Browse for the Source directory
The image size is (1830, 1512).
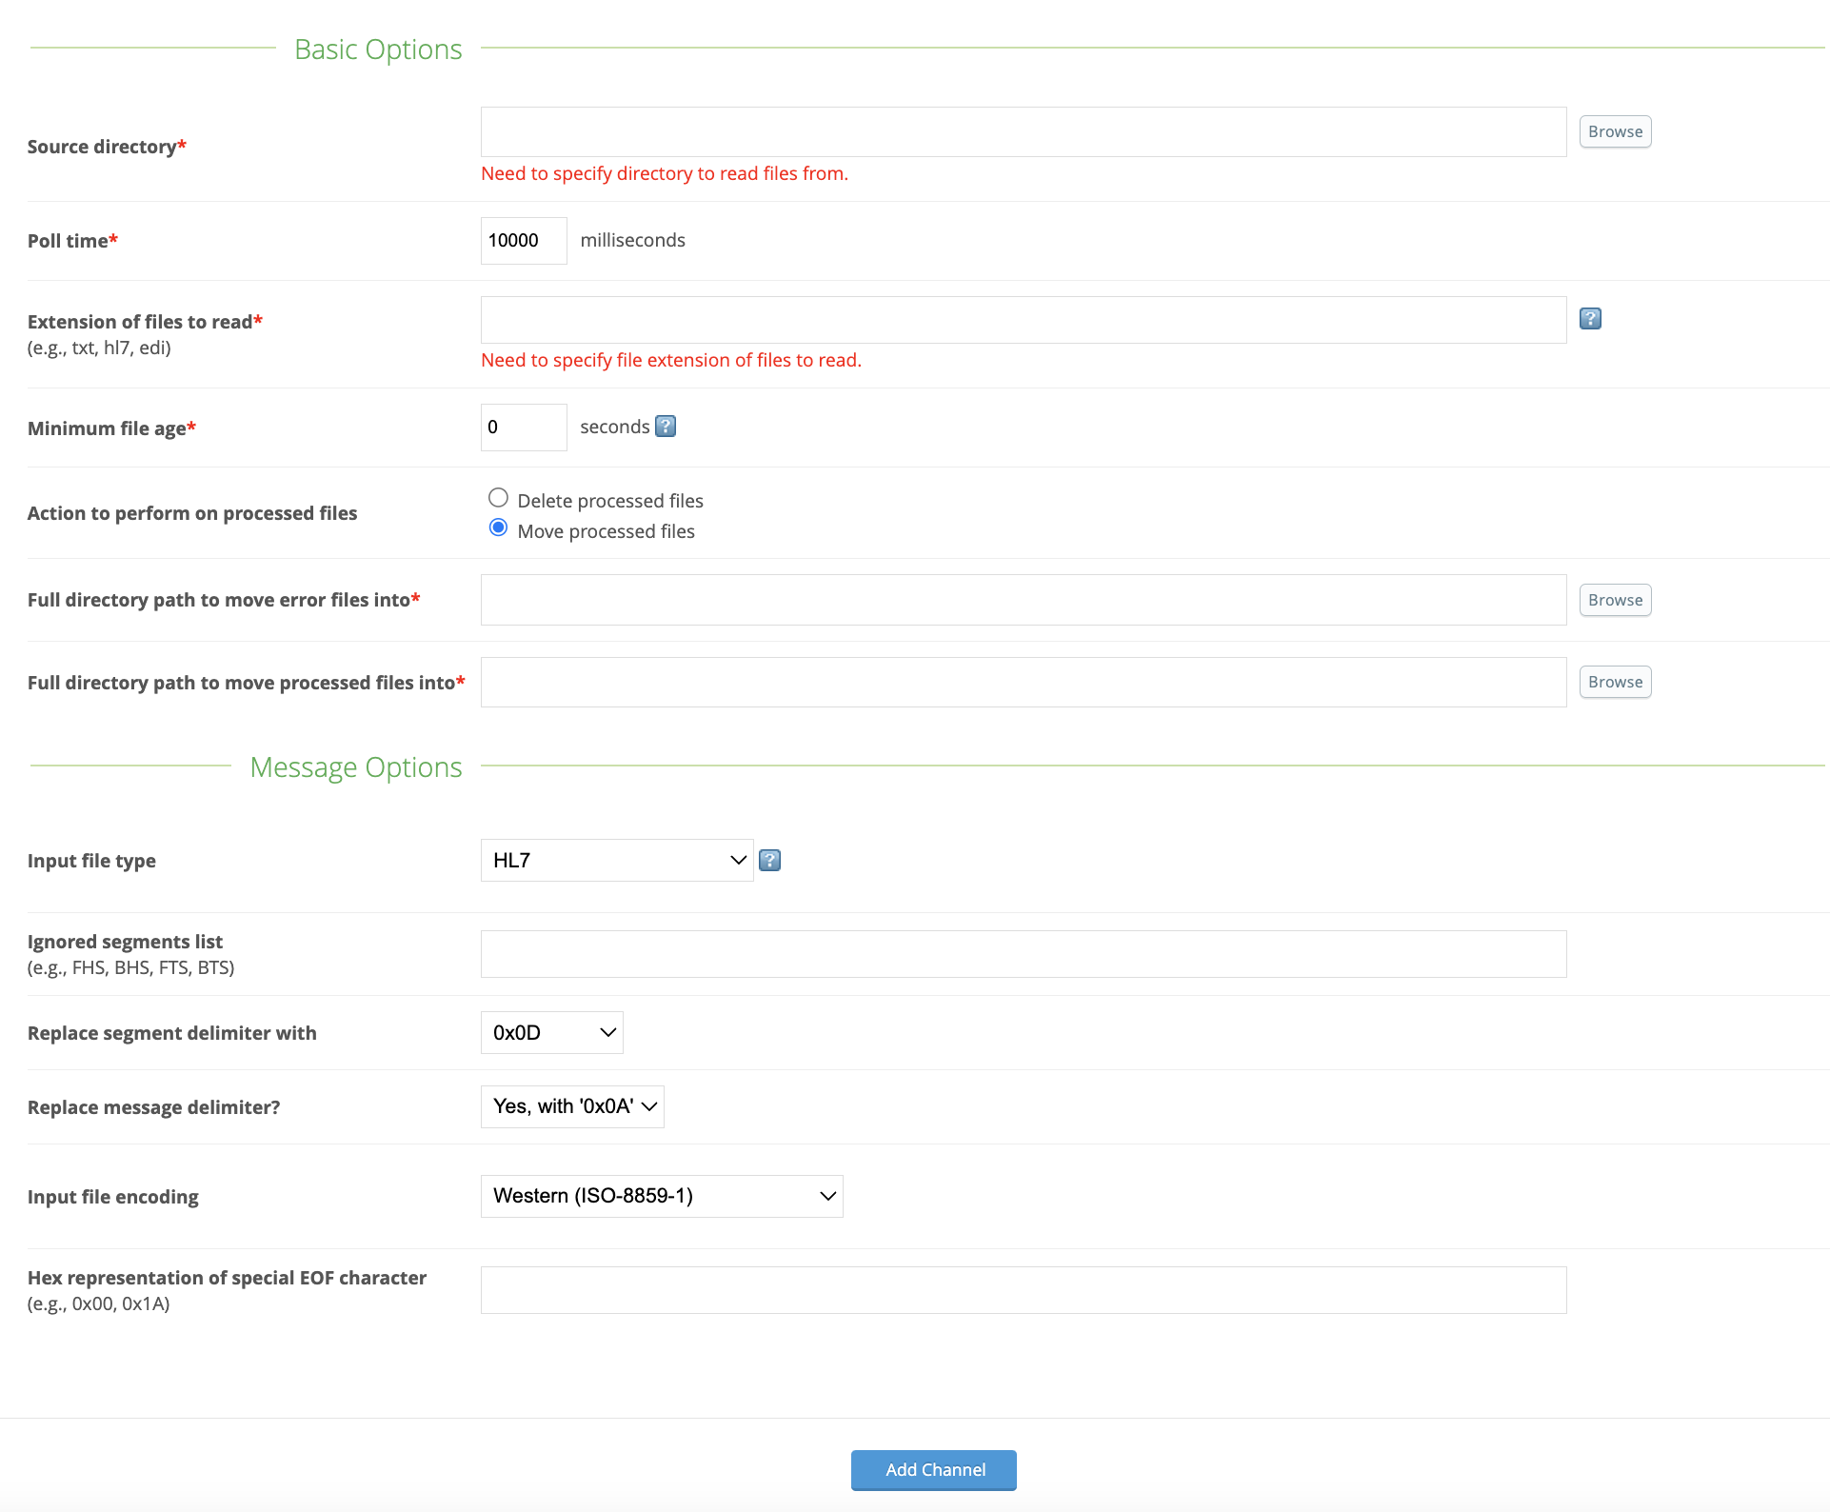point(1615,131)
